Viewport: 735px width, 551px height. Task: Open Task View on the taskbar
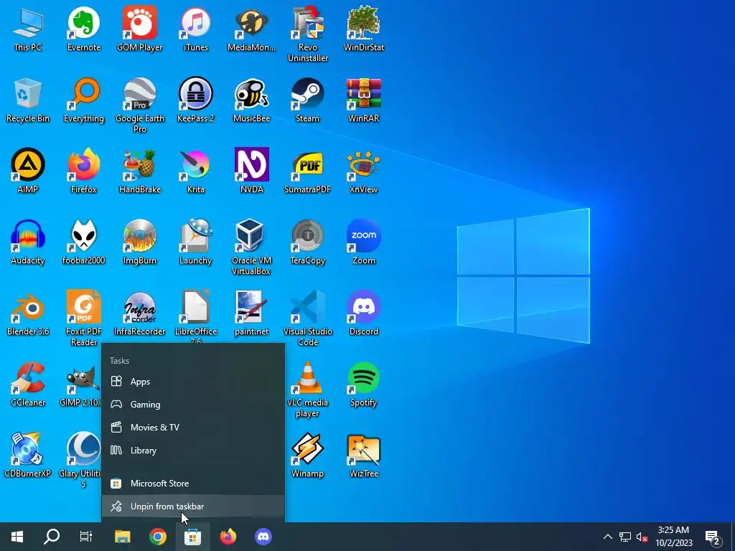pos(86,537)
